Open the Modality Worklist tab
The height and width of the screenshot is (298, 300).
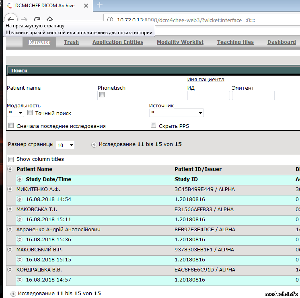[x=180, y=42]
